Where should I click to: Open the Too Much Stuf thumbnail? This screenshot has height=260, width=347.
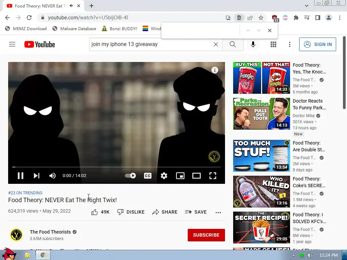261,156
